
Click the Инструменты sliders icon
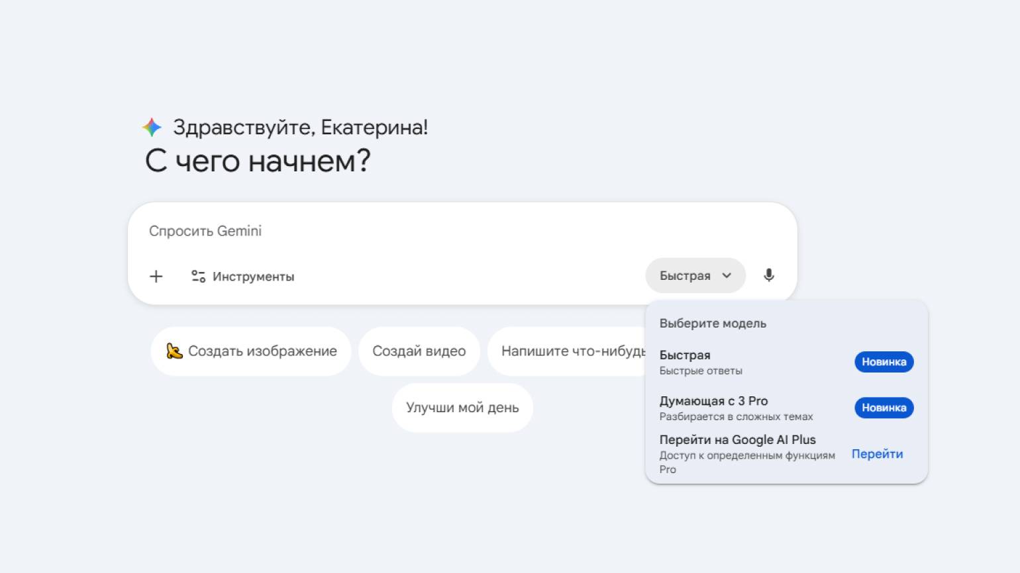[x=198, y=277]
